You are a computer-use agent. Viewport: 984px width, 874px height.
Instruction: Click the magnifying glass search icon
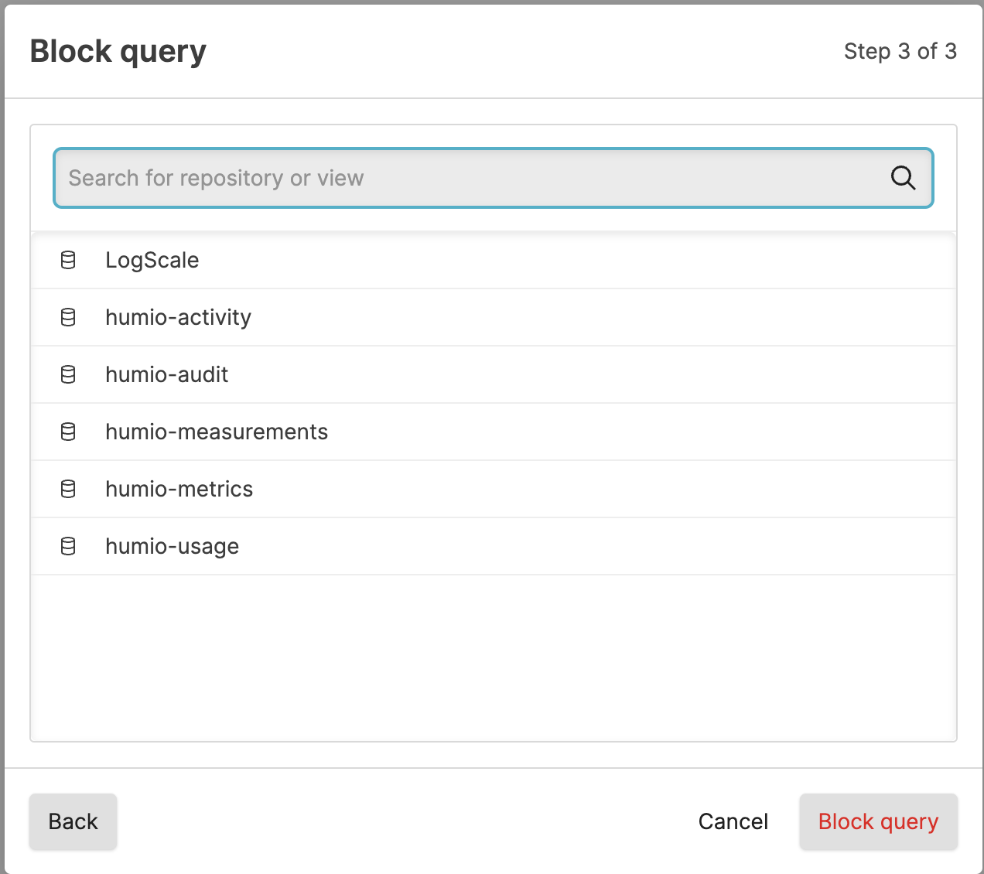pos(903,178)
